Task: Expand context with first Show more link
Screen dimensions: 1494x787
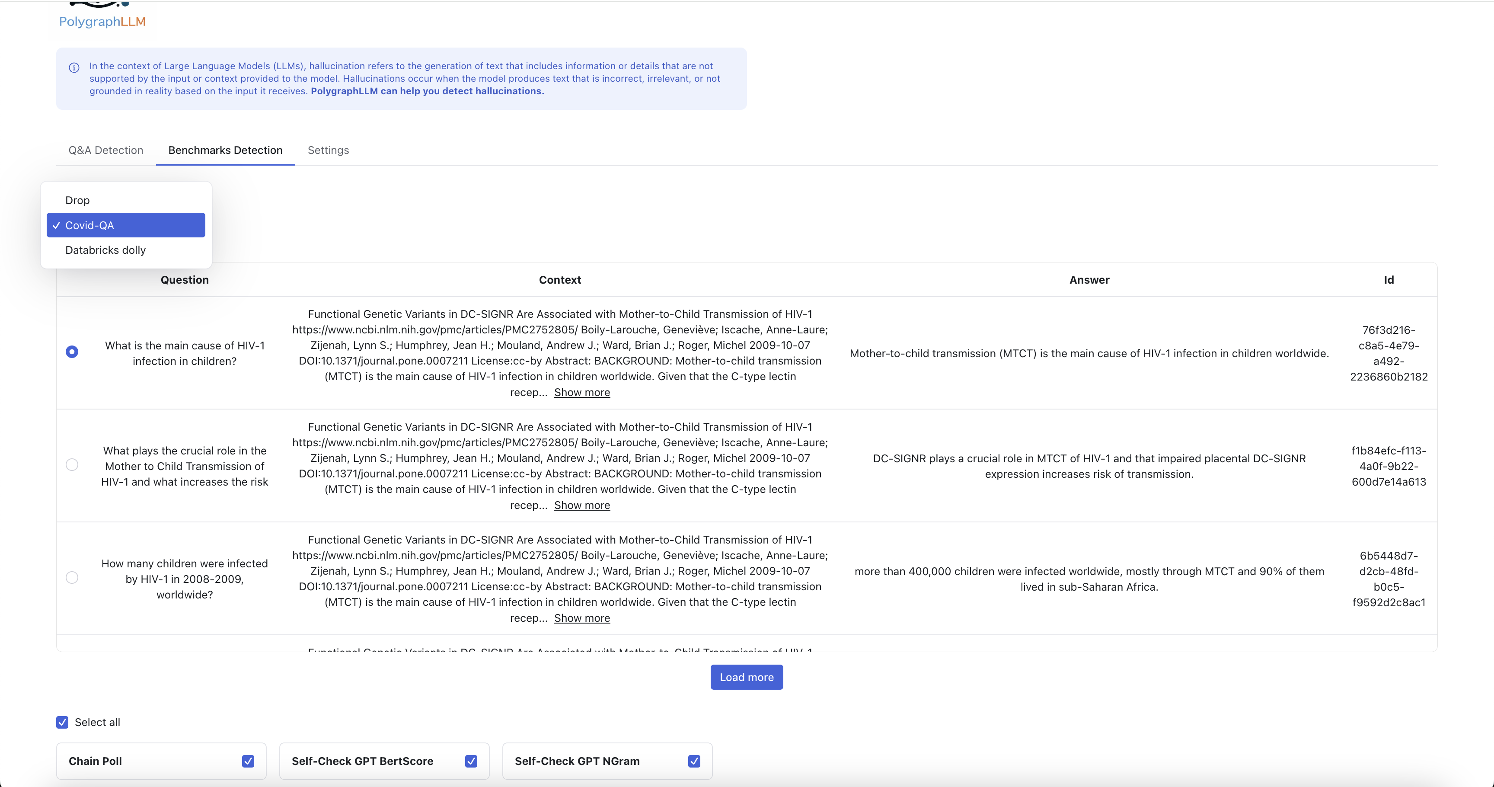Action: 582,393
